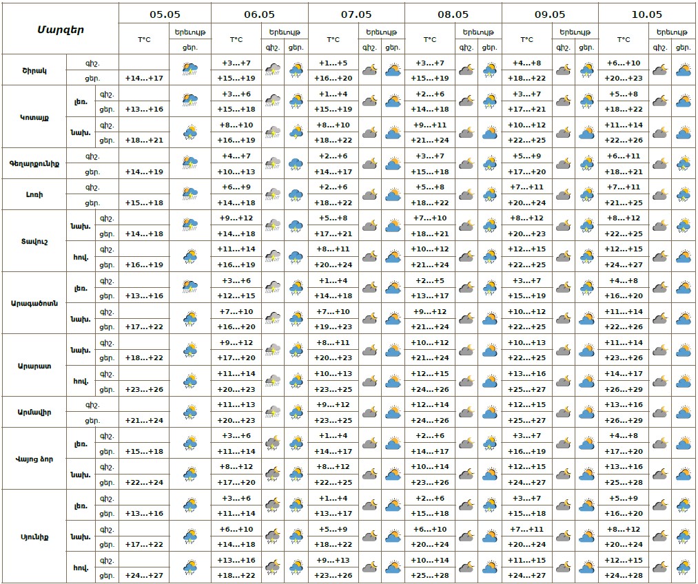Screen dimensions: 698x584
Task: Click Արմավիր daytime weather icon for 10.05
Action: [684, 412]
